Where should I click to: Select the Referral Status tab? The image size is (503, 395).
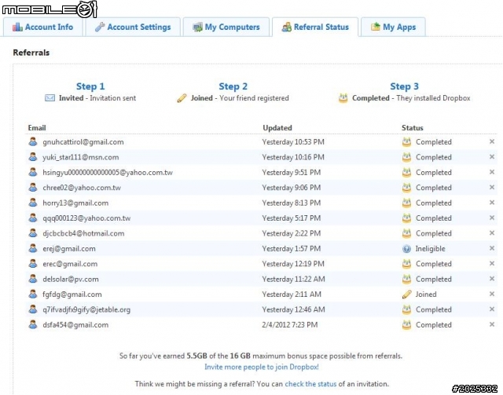click(x=315, y=27)
